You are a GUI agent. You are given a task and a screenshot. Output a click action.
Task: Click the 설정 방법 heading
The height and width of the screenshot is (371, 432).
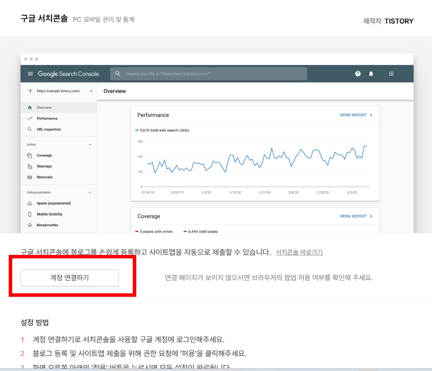35,322
